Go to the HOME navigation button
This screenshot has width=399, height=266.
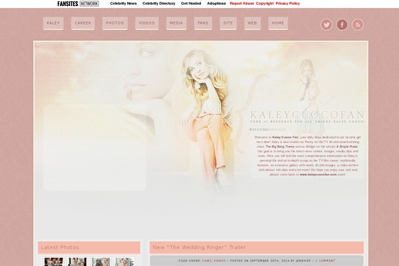[x=278, y=23]
